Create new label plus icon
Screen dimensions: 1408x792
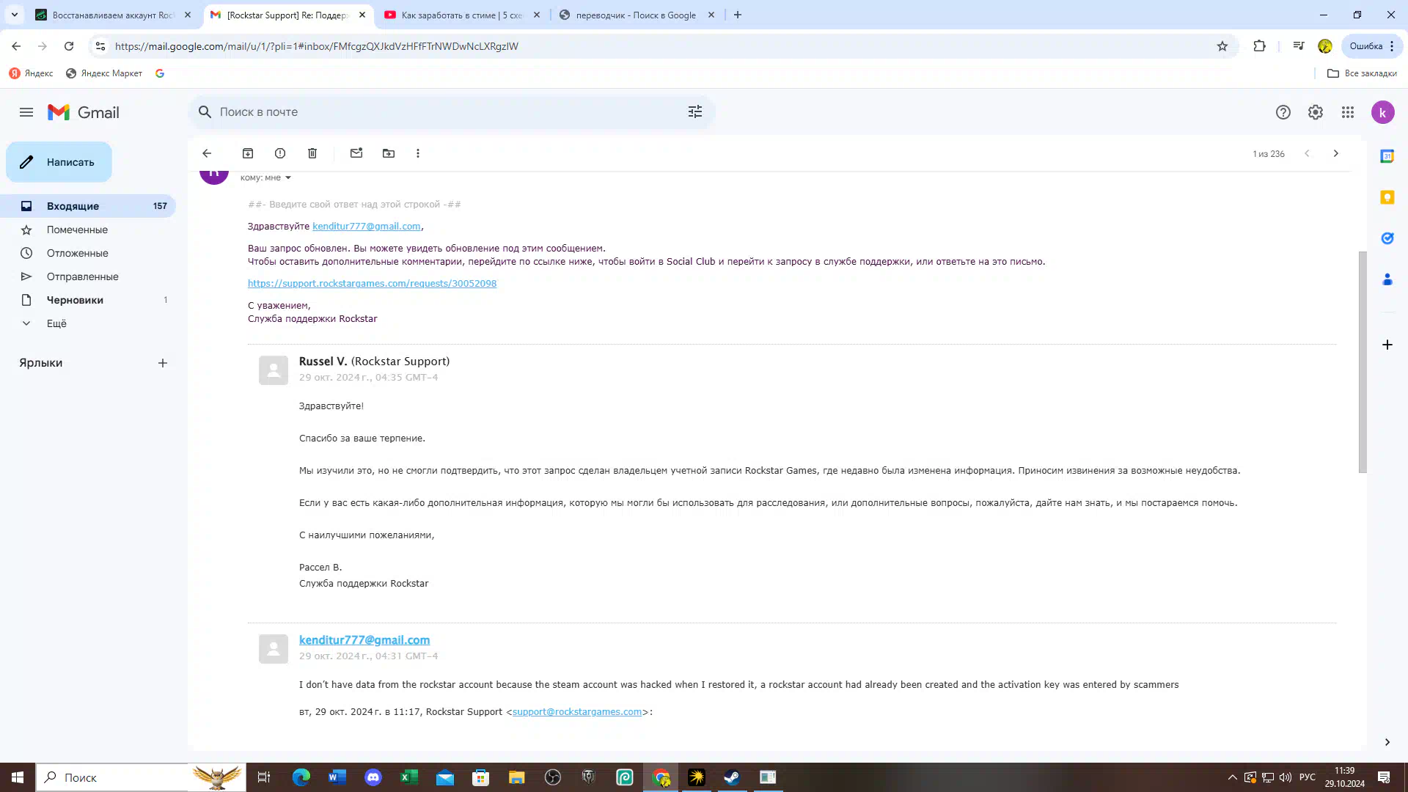(163, 363)
